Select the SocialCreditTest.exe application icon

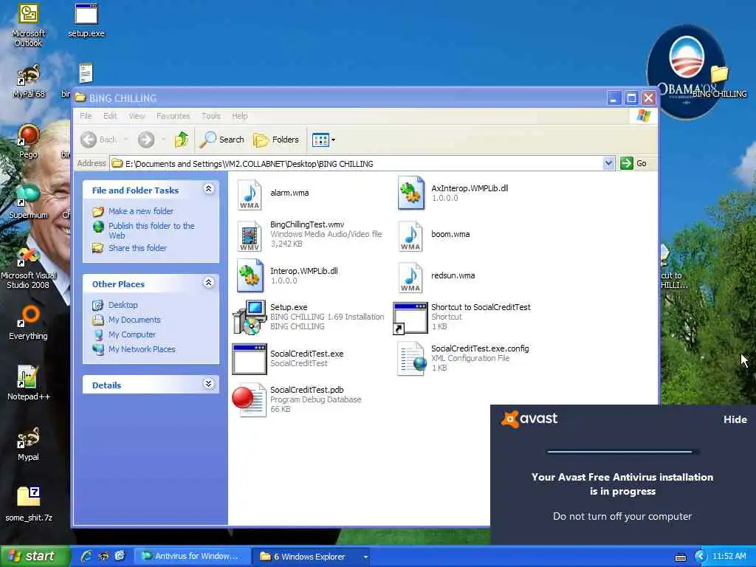click(x=250, y=359)
